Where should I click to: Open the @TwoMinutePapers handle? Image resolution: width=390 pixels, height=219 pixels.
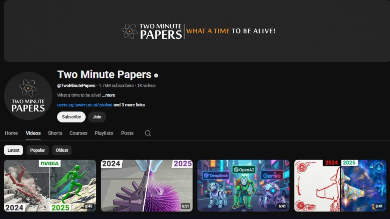pos(75,86)
